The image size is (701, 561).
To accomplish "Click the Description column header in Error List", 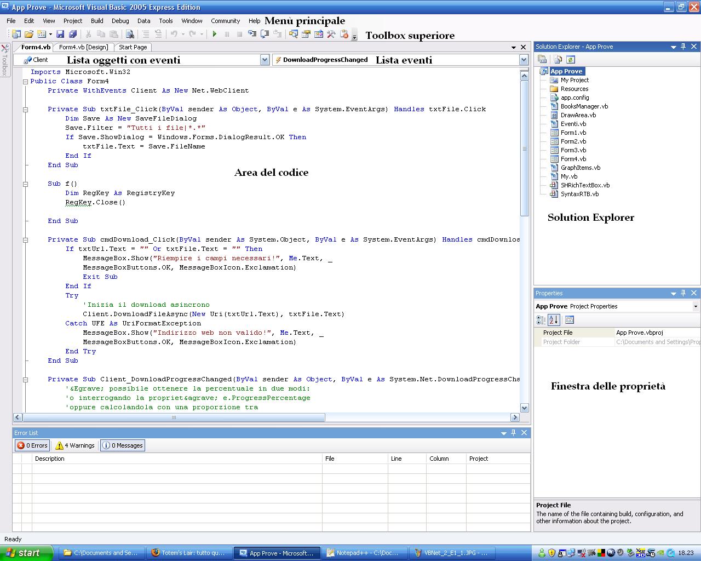I will pos(177,459).
